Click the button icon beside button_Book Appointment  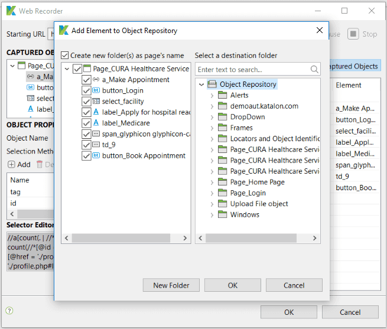(96, 155)
